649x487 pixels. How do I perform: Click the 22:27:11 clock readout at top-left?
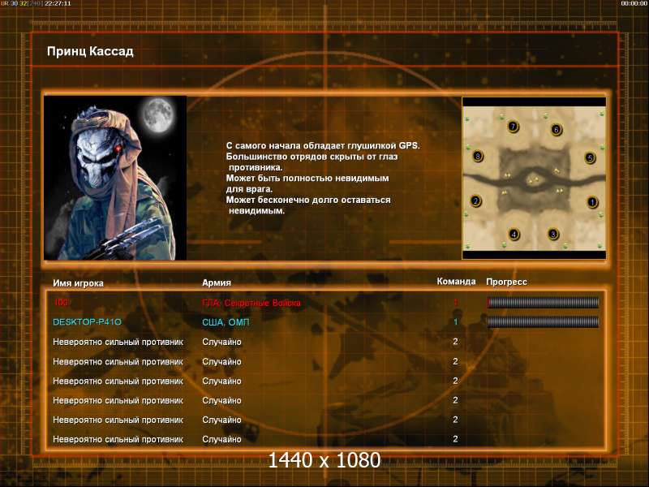click(x=58, y=3)
